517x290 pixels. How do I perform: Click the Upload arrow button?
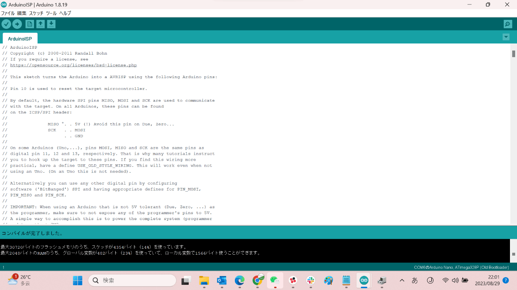17,24
